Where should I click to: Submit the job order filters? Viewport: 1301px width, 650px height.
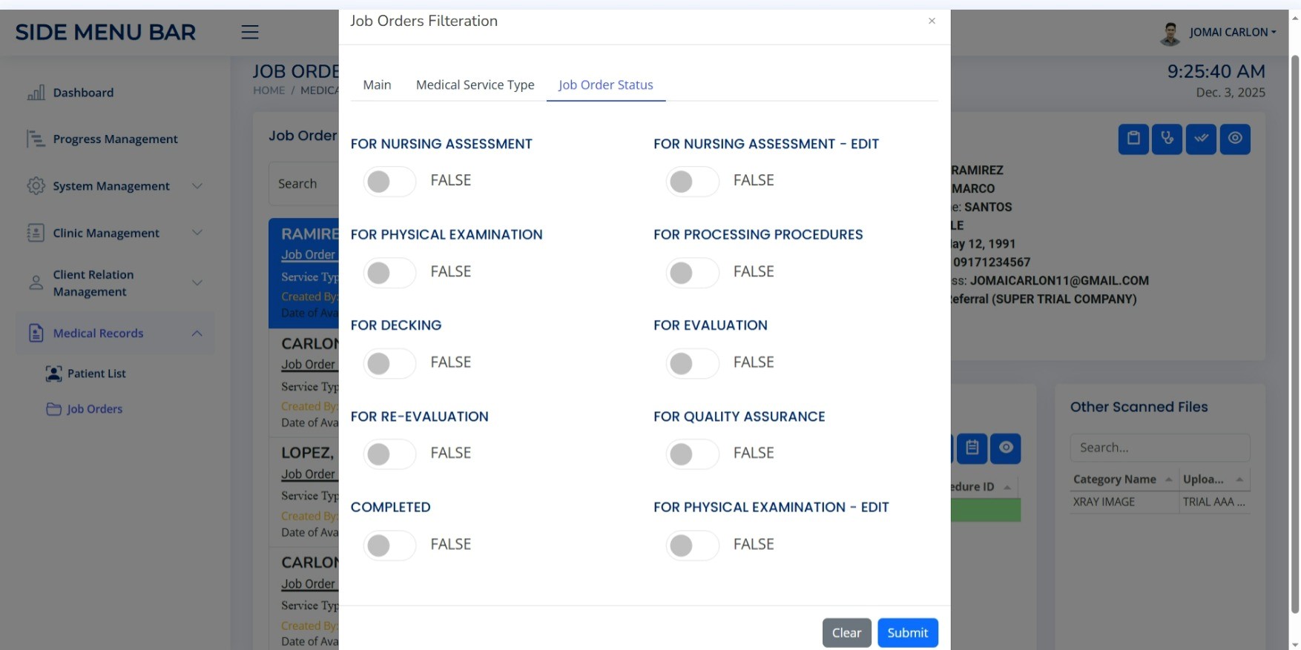tap(907, 632)
